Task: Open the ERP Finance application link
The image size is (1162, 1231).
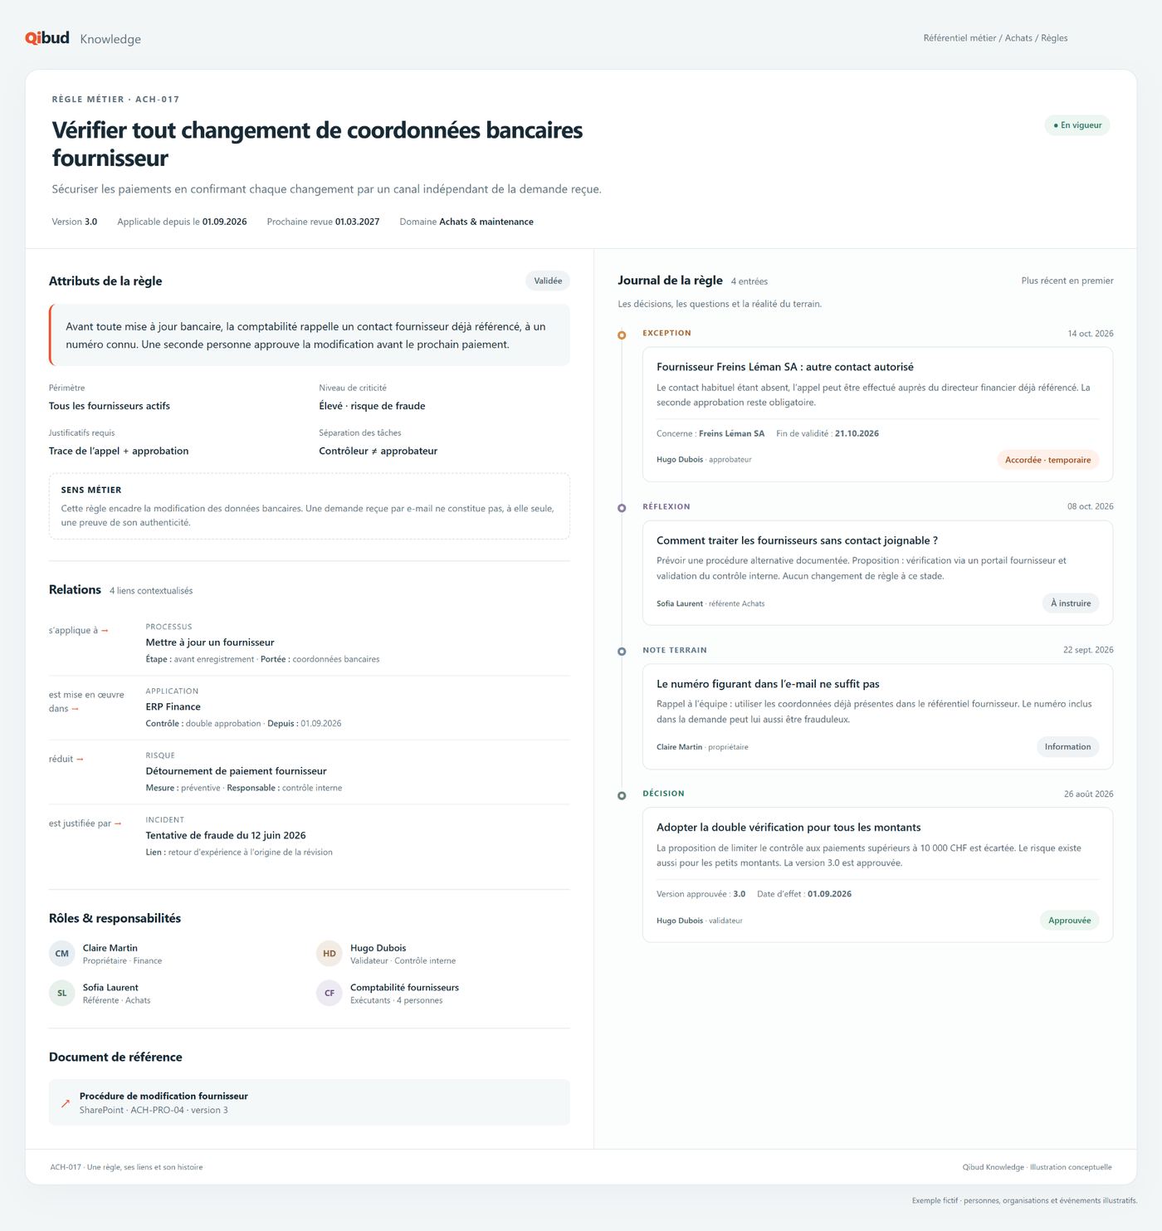Action: pos(173,706)
